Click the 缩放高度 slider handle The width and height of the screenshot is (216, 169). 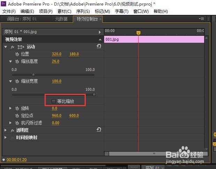(x=33, y=75)
